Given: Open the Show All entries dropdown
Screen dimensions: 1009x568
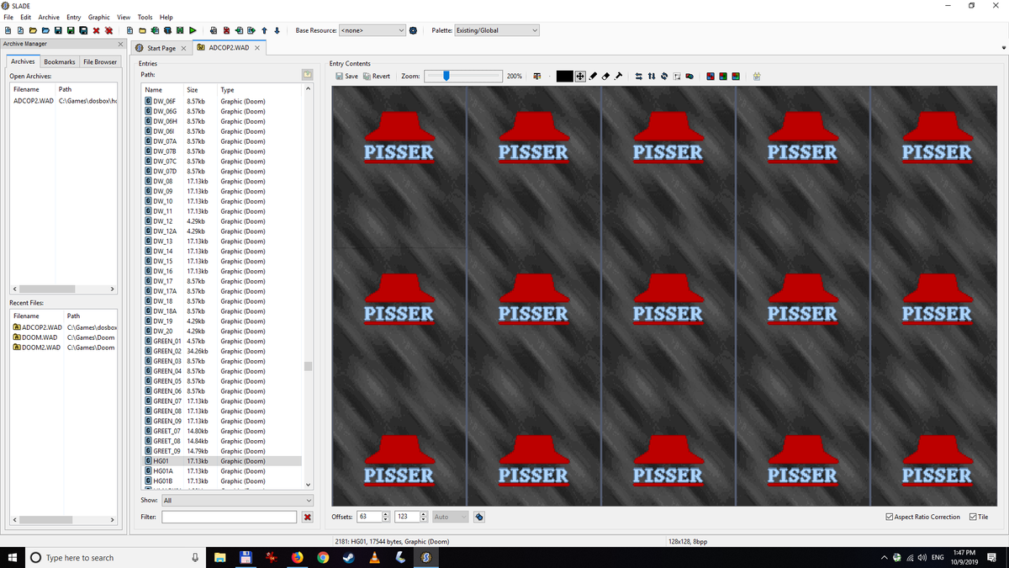Looking at the screenshot, I should pyautogui.click(x=237, y=500).
